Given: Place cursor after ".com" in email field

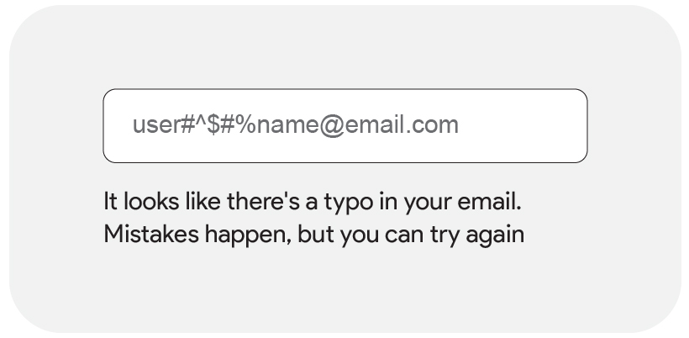Looking at the screenshot, I should pos(460,125).
